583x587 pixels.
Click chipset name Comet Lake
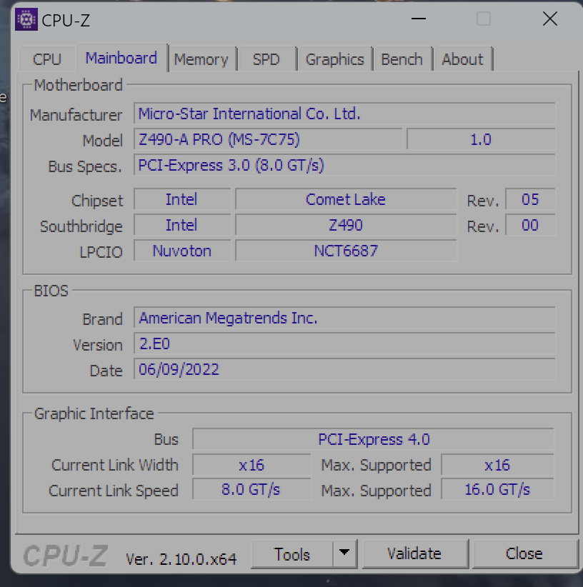coord(346,199)
